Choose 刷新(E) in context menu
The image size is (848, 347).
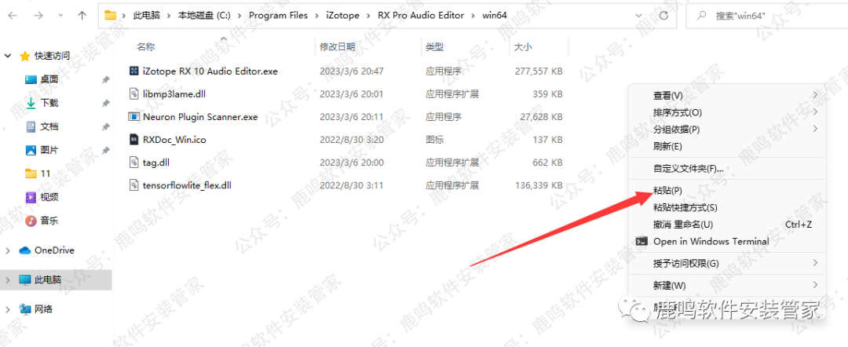[x=726, y=146]
